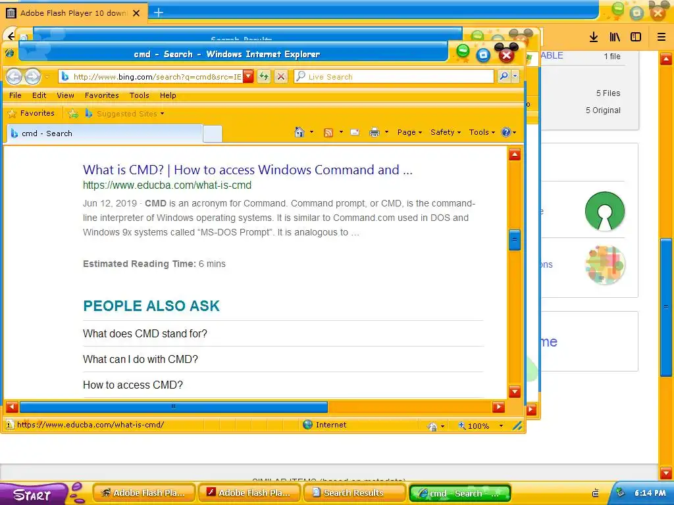Switch to second Adobe Flash Pla... taskbar button
Screen dimensions: 674x505
[x=249, y=493]
